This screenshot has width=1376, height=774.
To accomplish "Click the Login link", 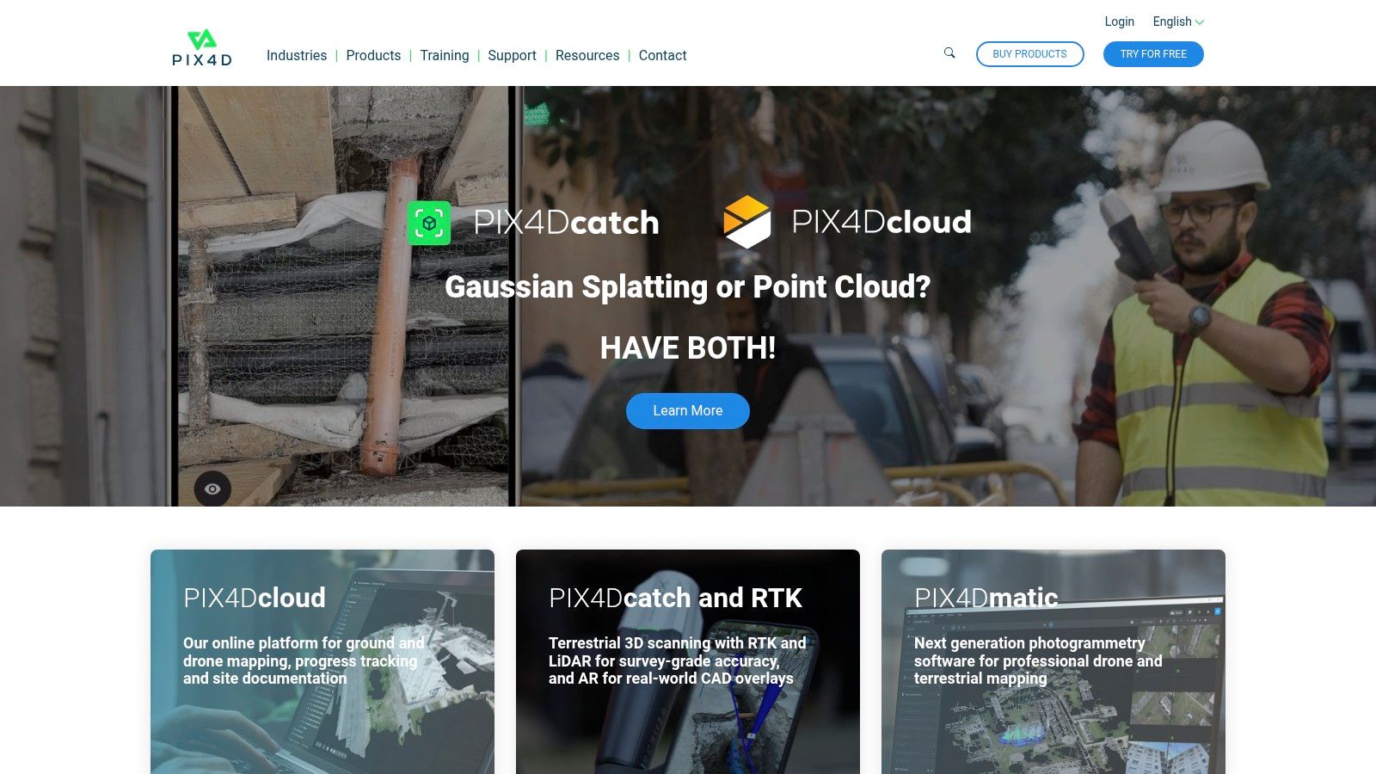I will click(1119, 21).
